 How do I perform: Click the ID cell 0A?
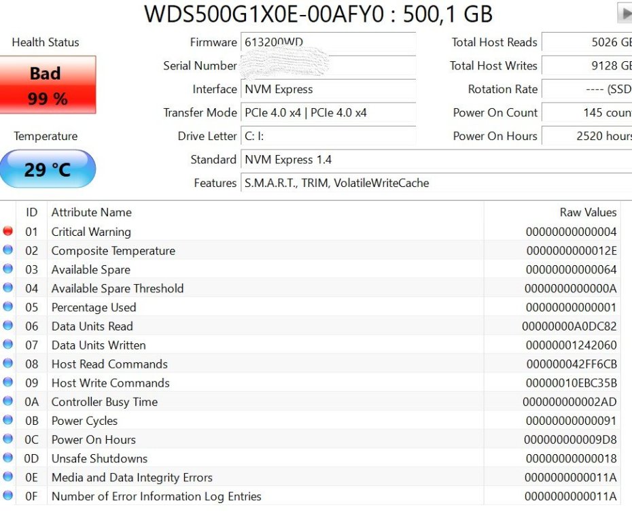coord(31,402)
